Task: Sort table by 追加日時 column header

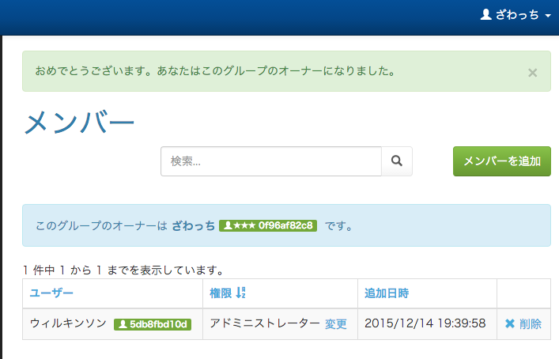Action: click(386, 293)
